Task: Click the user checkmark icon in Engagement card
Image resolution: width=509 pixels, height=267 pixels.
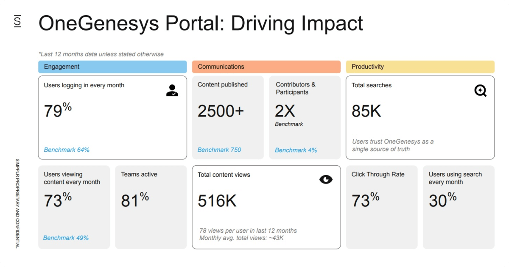Action: (x=172, y=90)
